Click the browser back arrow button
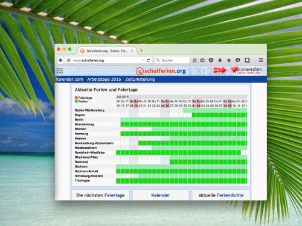302x226 pixels. click(x=60, y=60)
